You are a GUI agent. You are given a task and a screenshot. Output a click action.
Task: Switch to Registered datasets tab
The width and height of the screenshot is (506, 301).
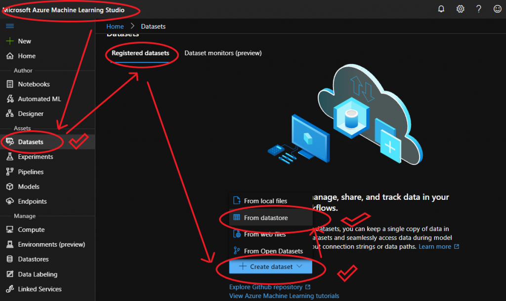coord(140,53)
